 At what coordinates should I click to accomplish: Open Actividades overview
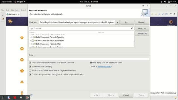pyautogui.click(x=6, y=2)
